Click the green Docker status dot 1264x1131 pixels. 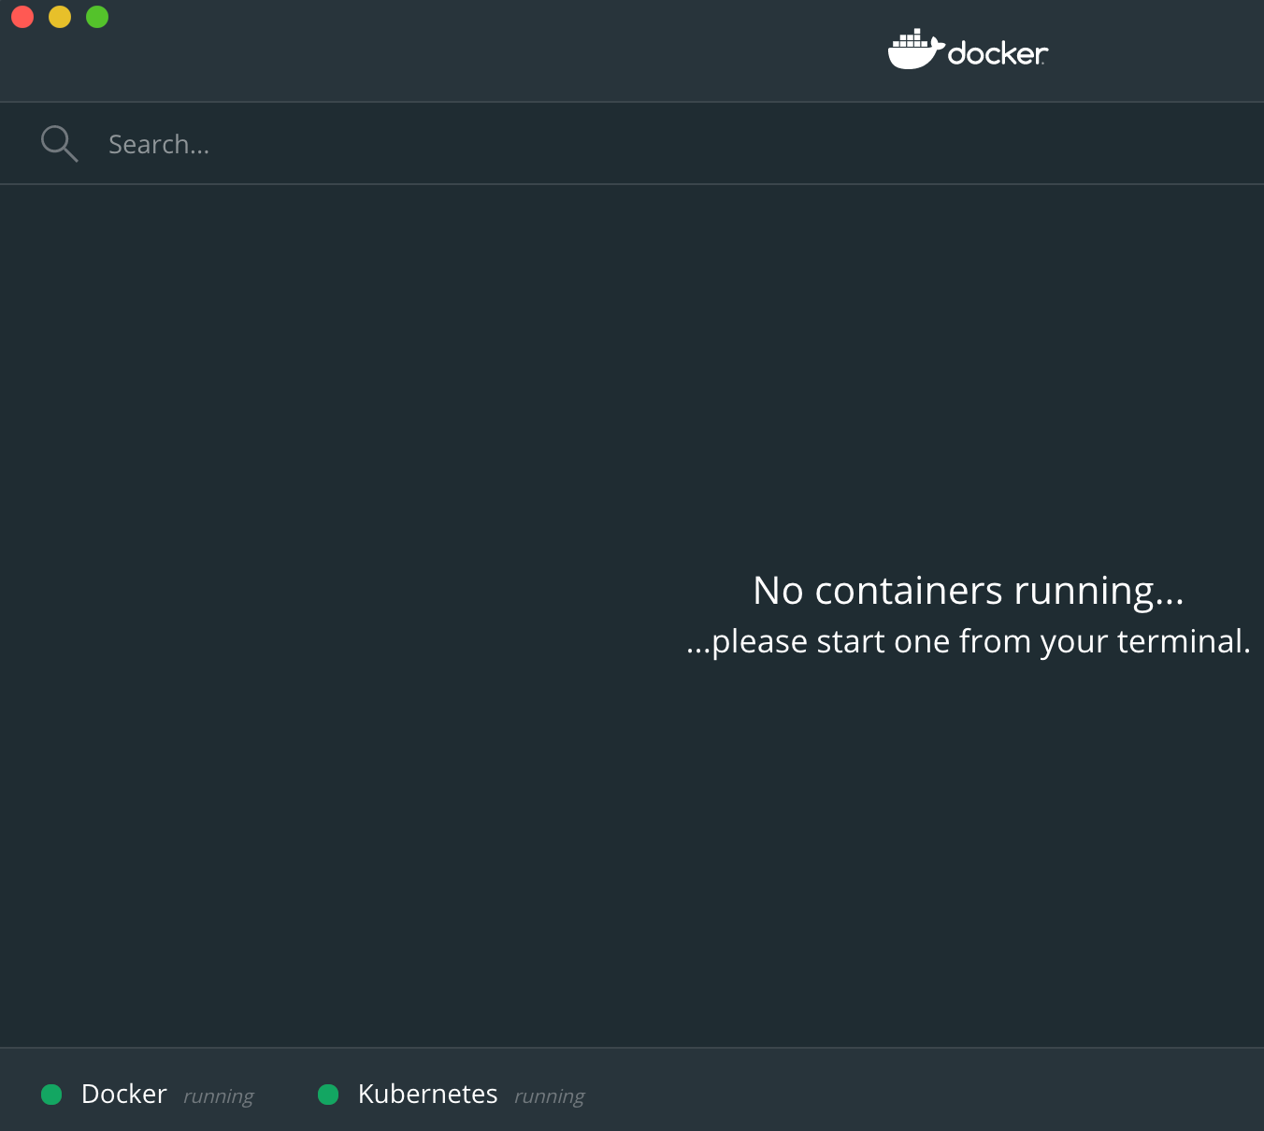(x=51, y=1095)
